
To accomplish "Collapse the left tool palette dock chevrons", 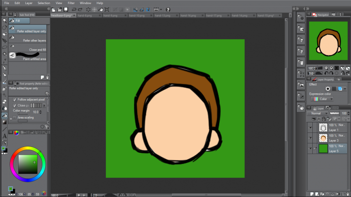I will click(6, 9).
